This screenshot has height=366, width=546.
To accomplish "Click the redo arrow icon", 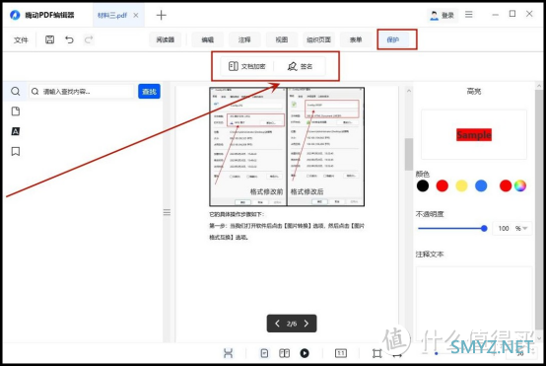I will tap(89, 39).
